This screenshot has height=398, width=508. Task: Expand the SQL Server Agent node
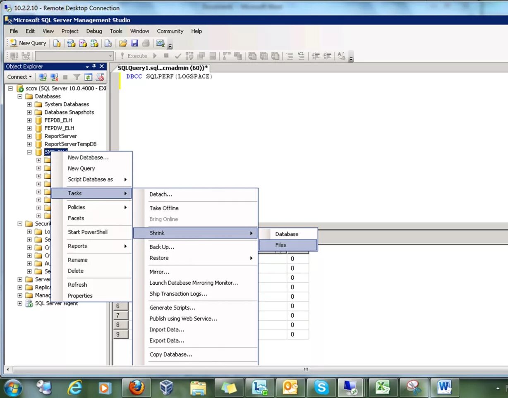20,303
